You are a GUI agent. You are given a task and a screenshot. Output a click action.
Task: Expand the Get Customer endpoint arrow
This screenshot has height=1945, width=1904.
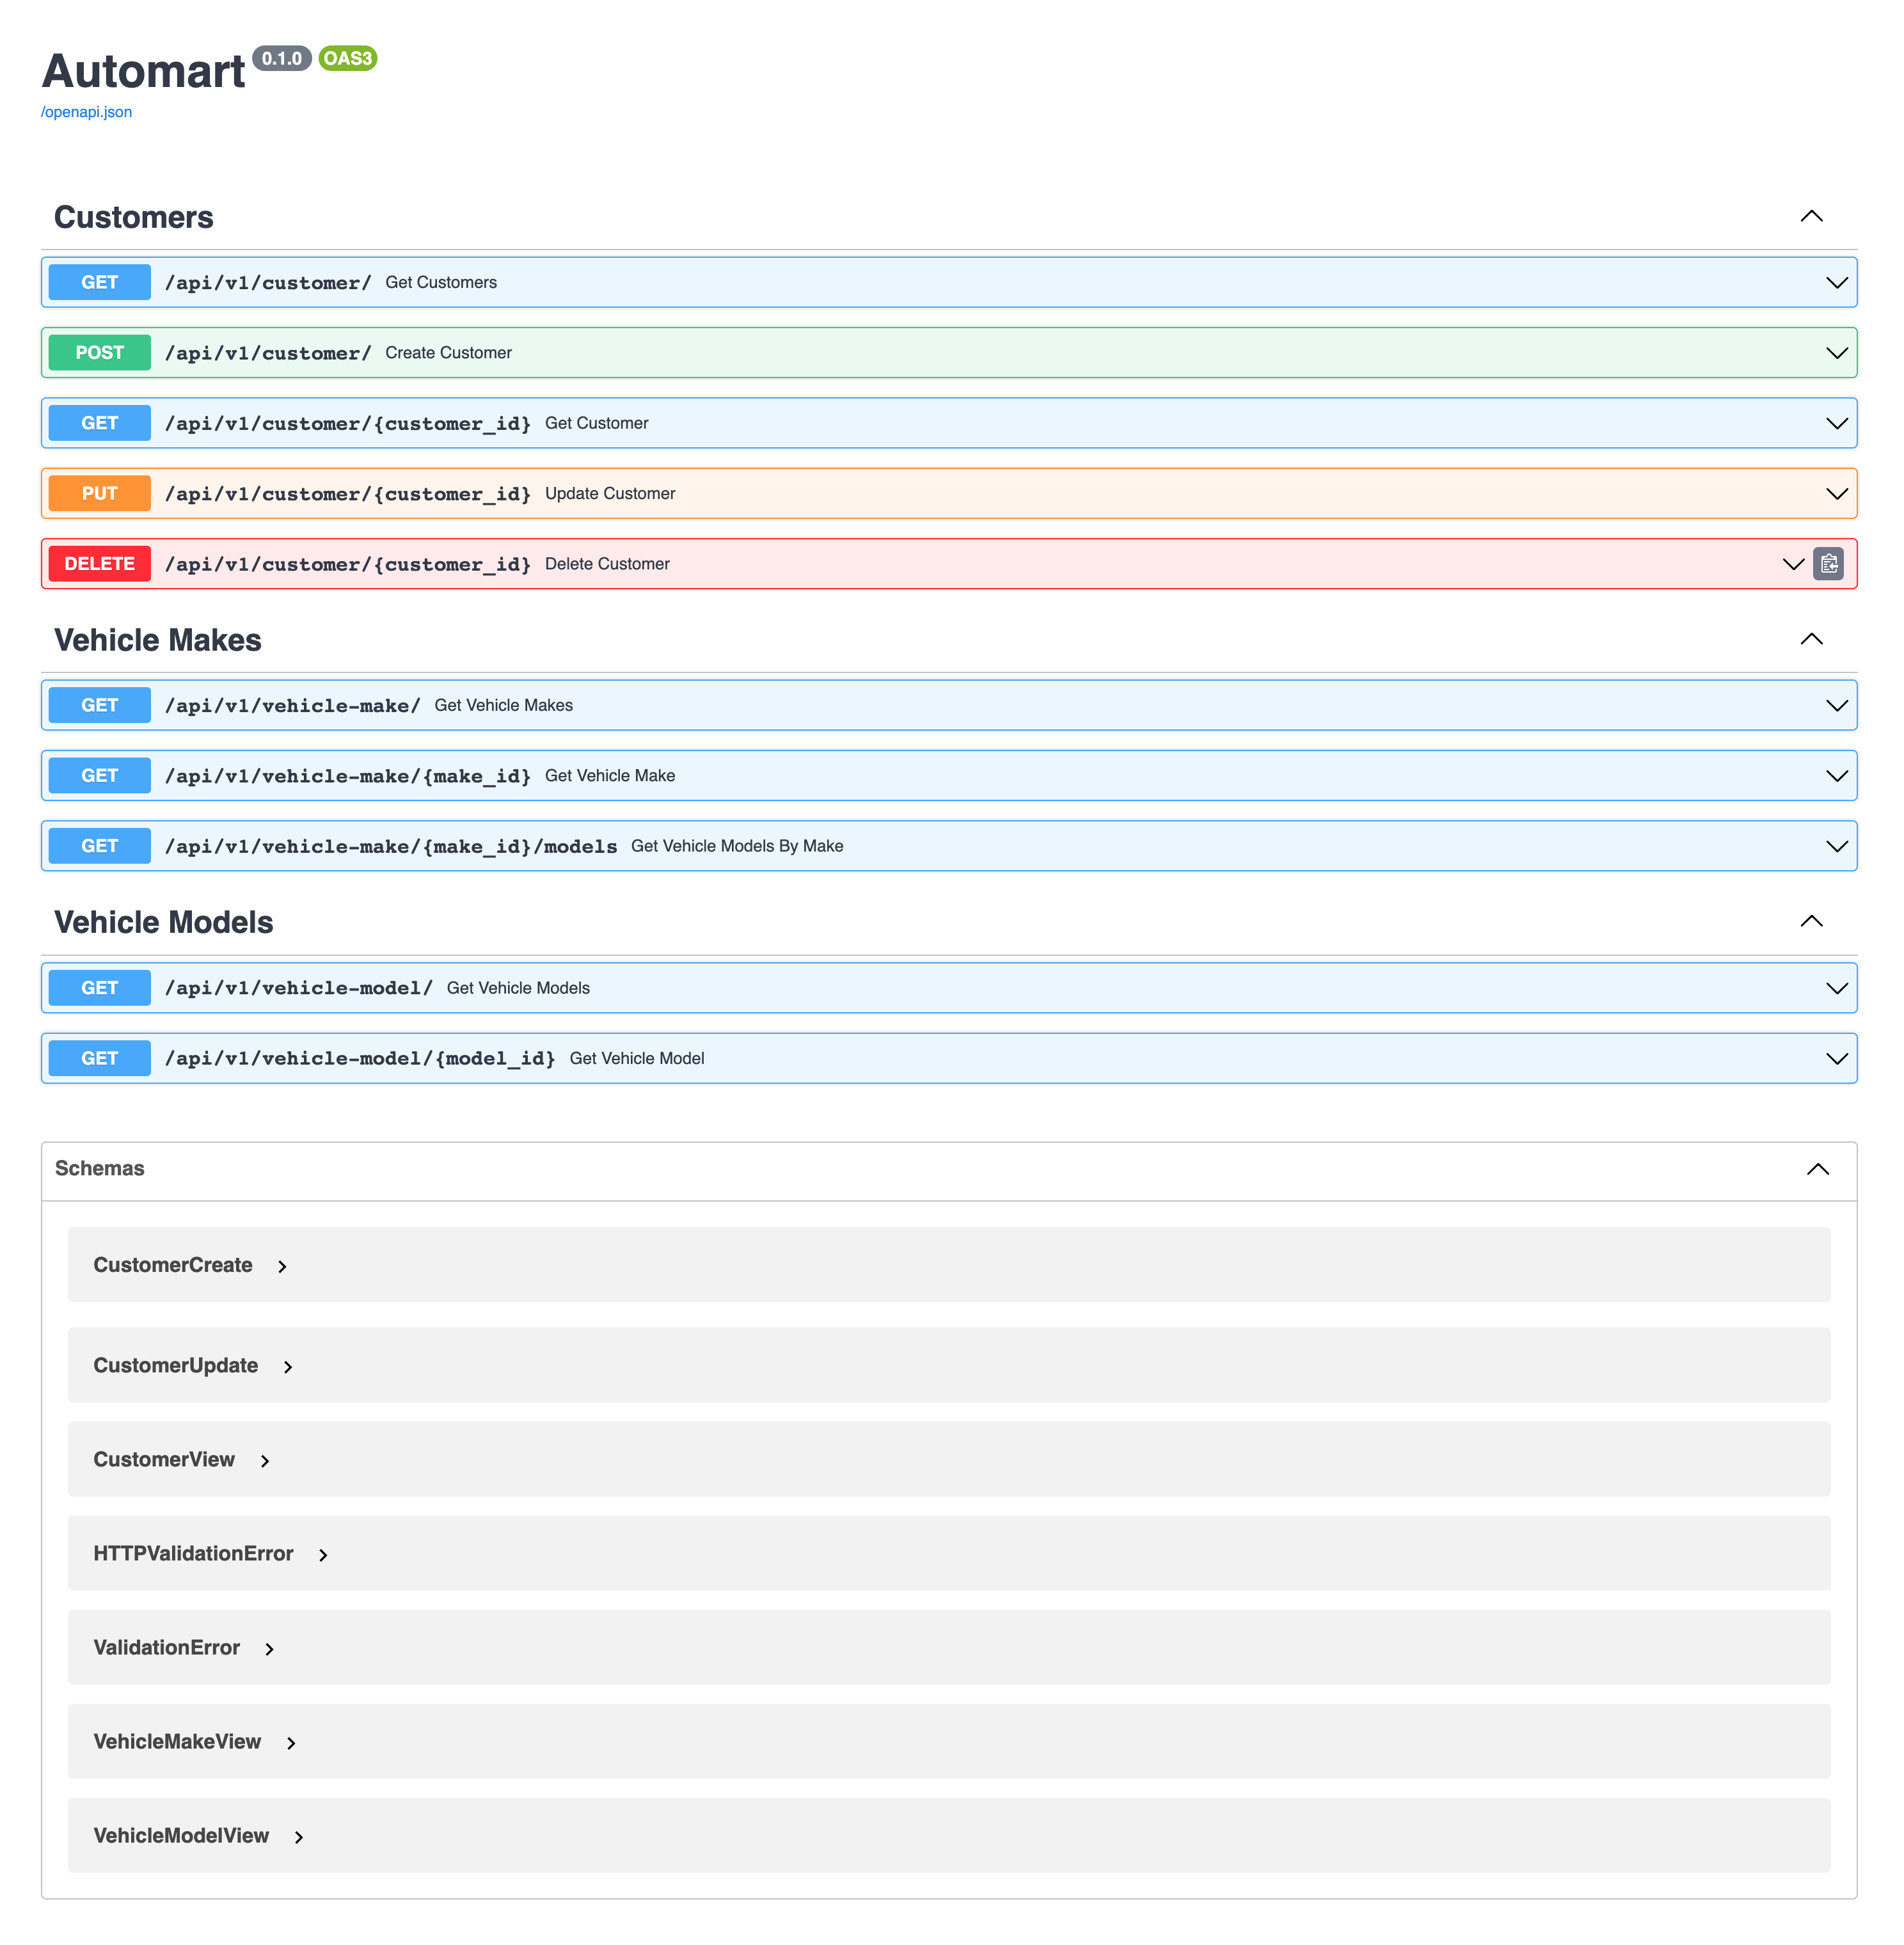(x=1837, y=423)
